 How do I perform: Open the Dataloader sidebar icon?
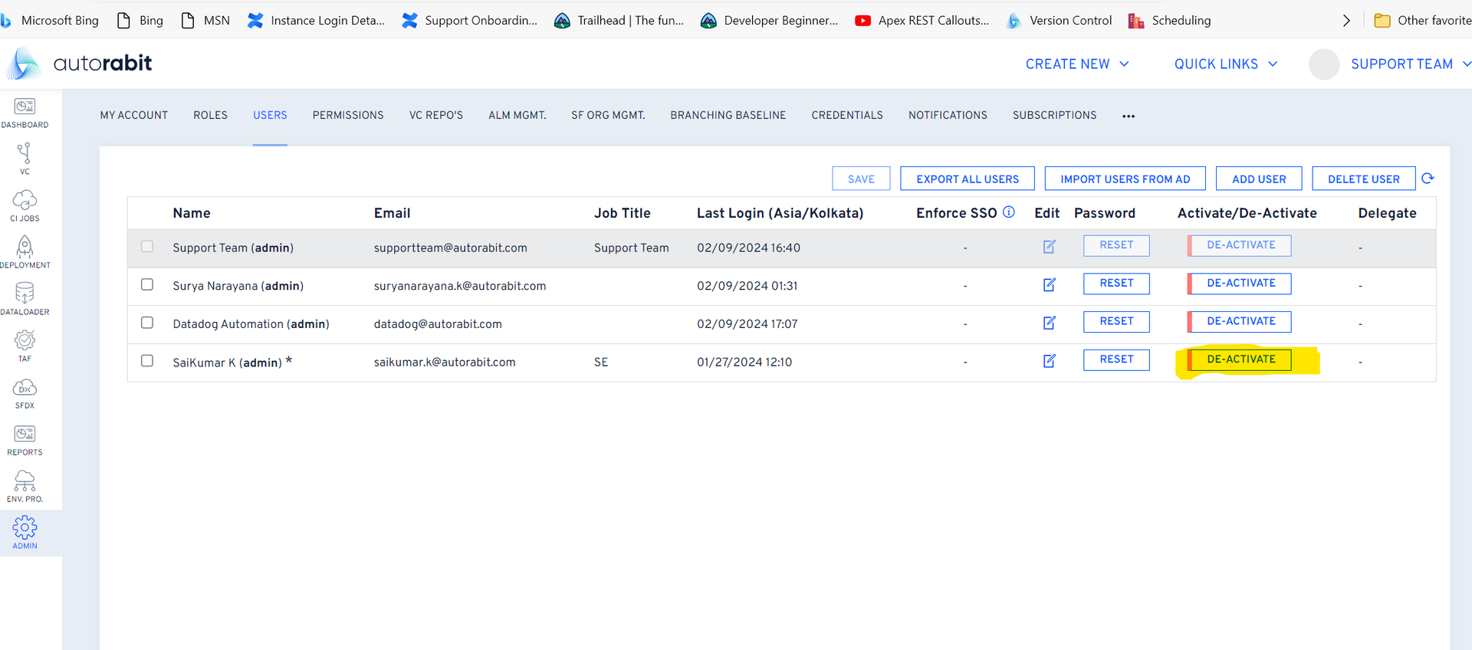(25, 298)
